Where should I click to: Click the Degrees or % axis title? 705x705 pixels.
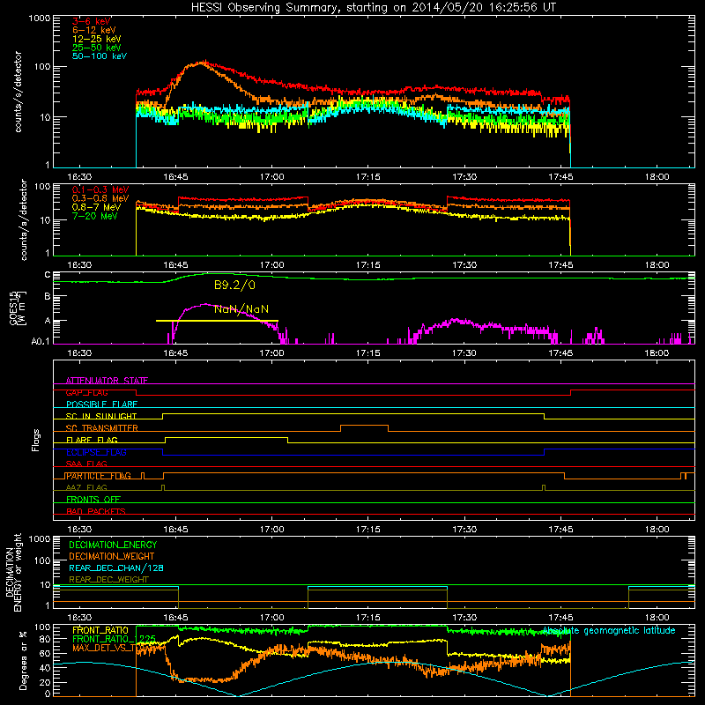tap(23, 660)
